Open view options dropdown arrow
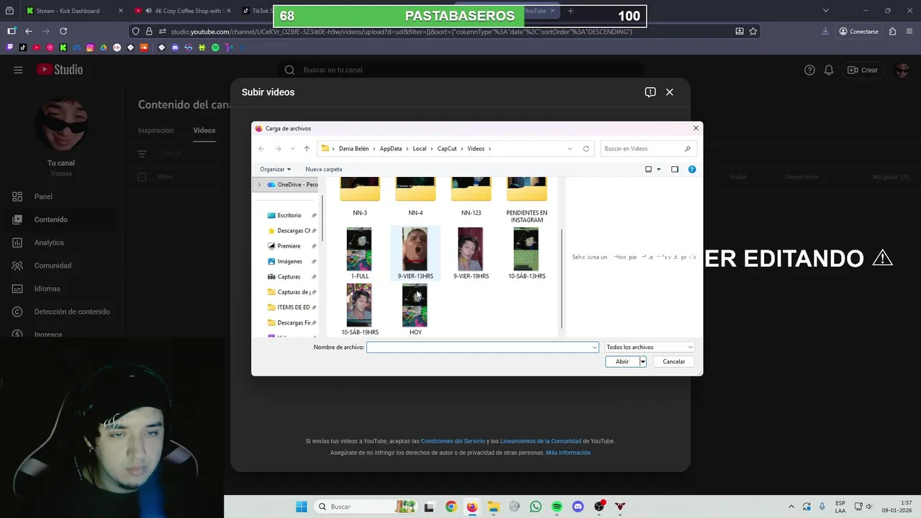The width and height of the screenshot is (921, 518). (658, 169)
